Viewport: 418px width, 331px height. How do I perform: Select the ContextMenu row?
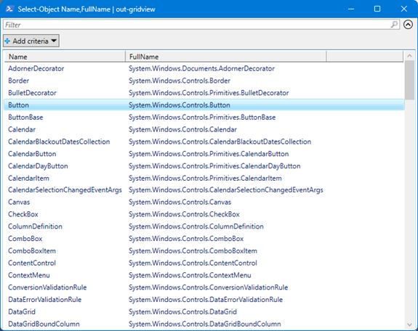204,275
